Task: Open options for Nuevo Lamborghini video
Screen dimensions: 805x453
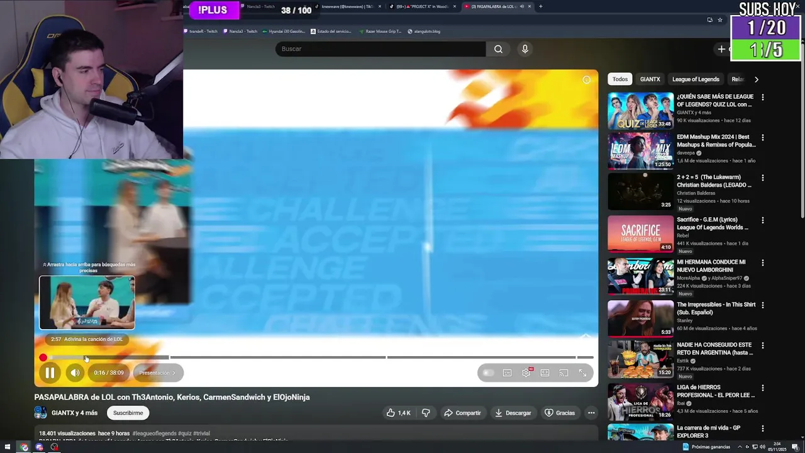Action: (762, 262)
